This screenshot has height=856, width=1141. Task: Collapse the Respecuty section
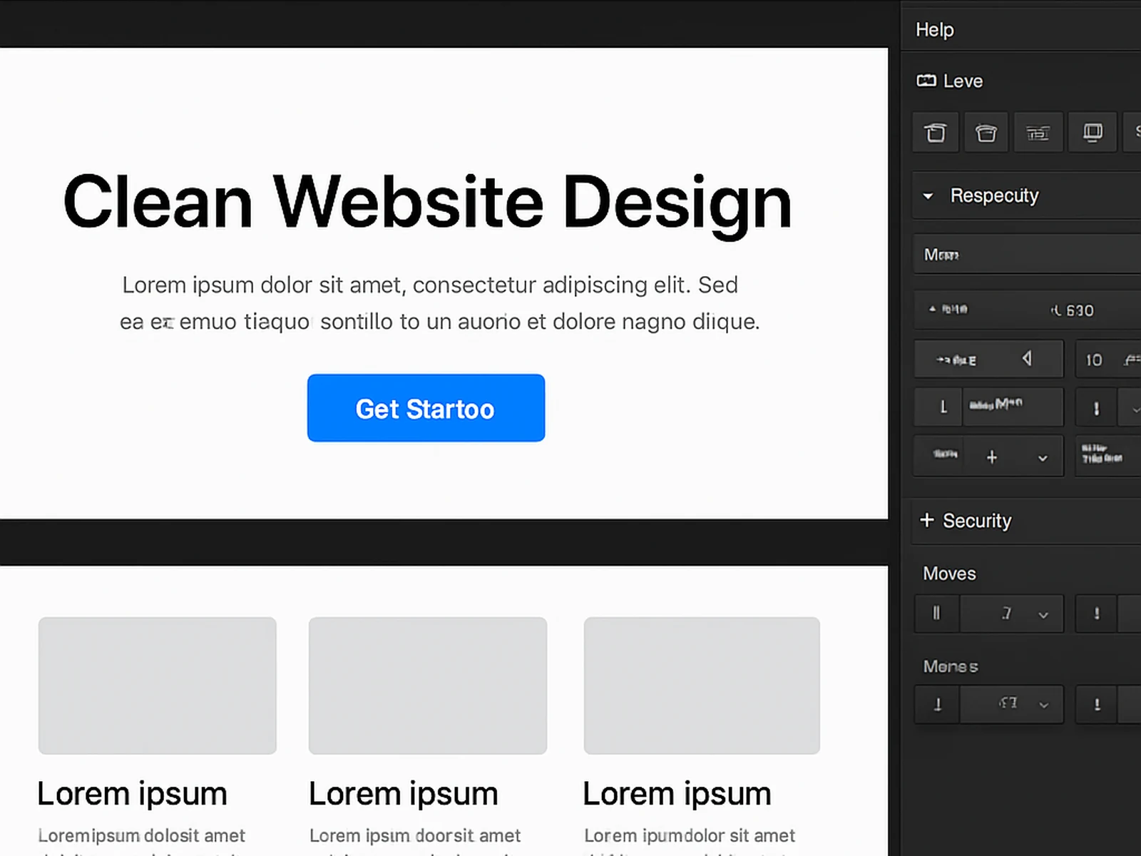[x=928, y=195]
